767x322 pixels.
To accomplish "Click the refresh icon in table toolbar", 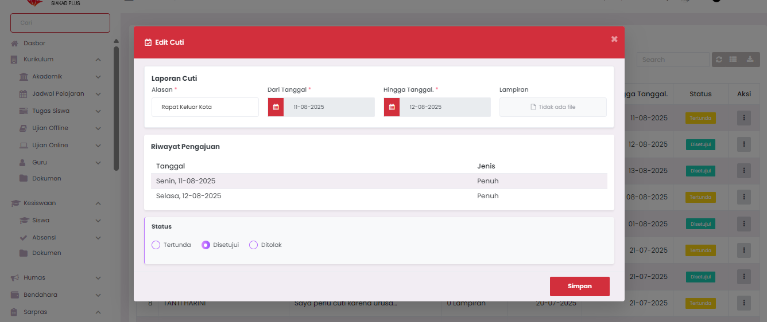I will tap(719, 60).
